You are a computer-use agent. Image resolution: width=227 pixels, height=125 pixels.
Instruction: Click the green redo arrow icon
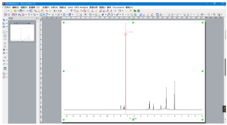(50, 11)
